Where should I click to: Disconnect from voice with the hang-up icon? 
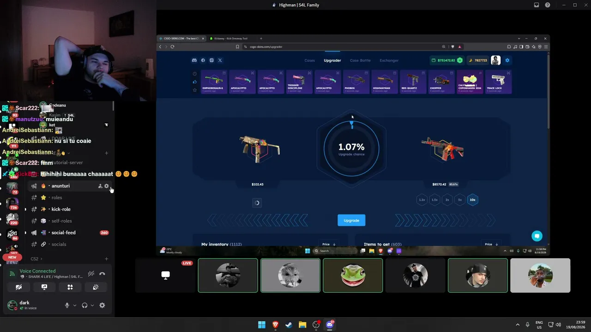coord(102,274)
